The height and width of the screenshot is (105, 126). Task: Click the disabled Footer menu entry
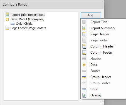[103, 71]
